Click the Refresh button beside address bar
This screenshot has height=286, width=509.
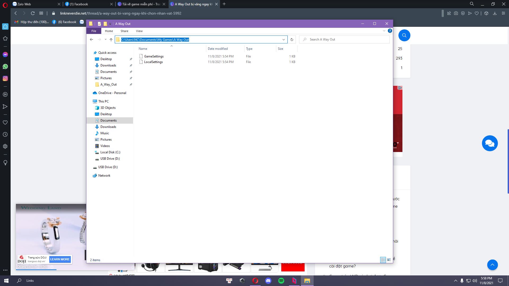point(292,39)
